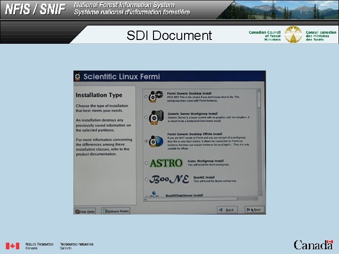Click the 'SDI Document' slide title
This screenshot has width=339, height=254.
click(169, 35)
